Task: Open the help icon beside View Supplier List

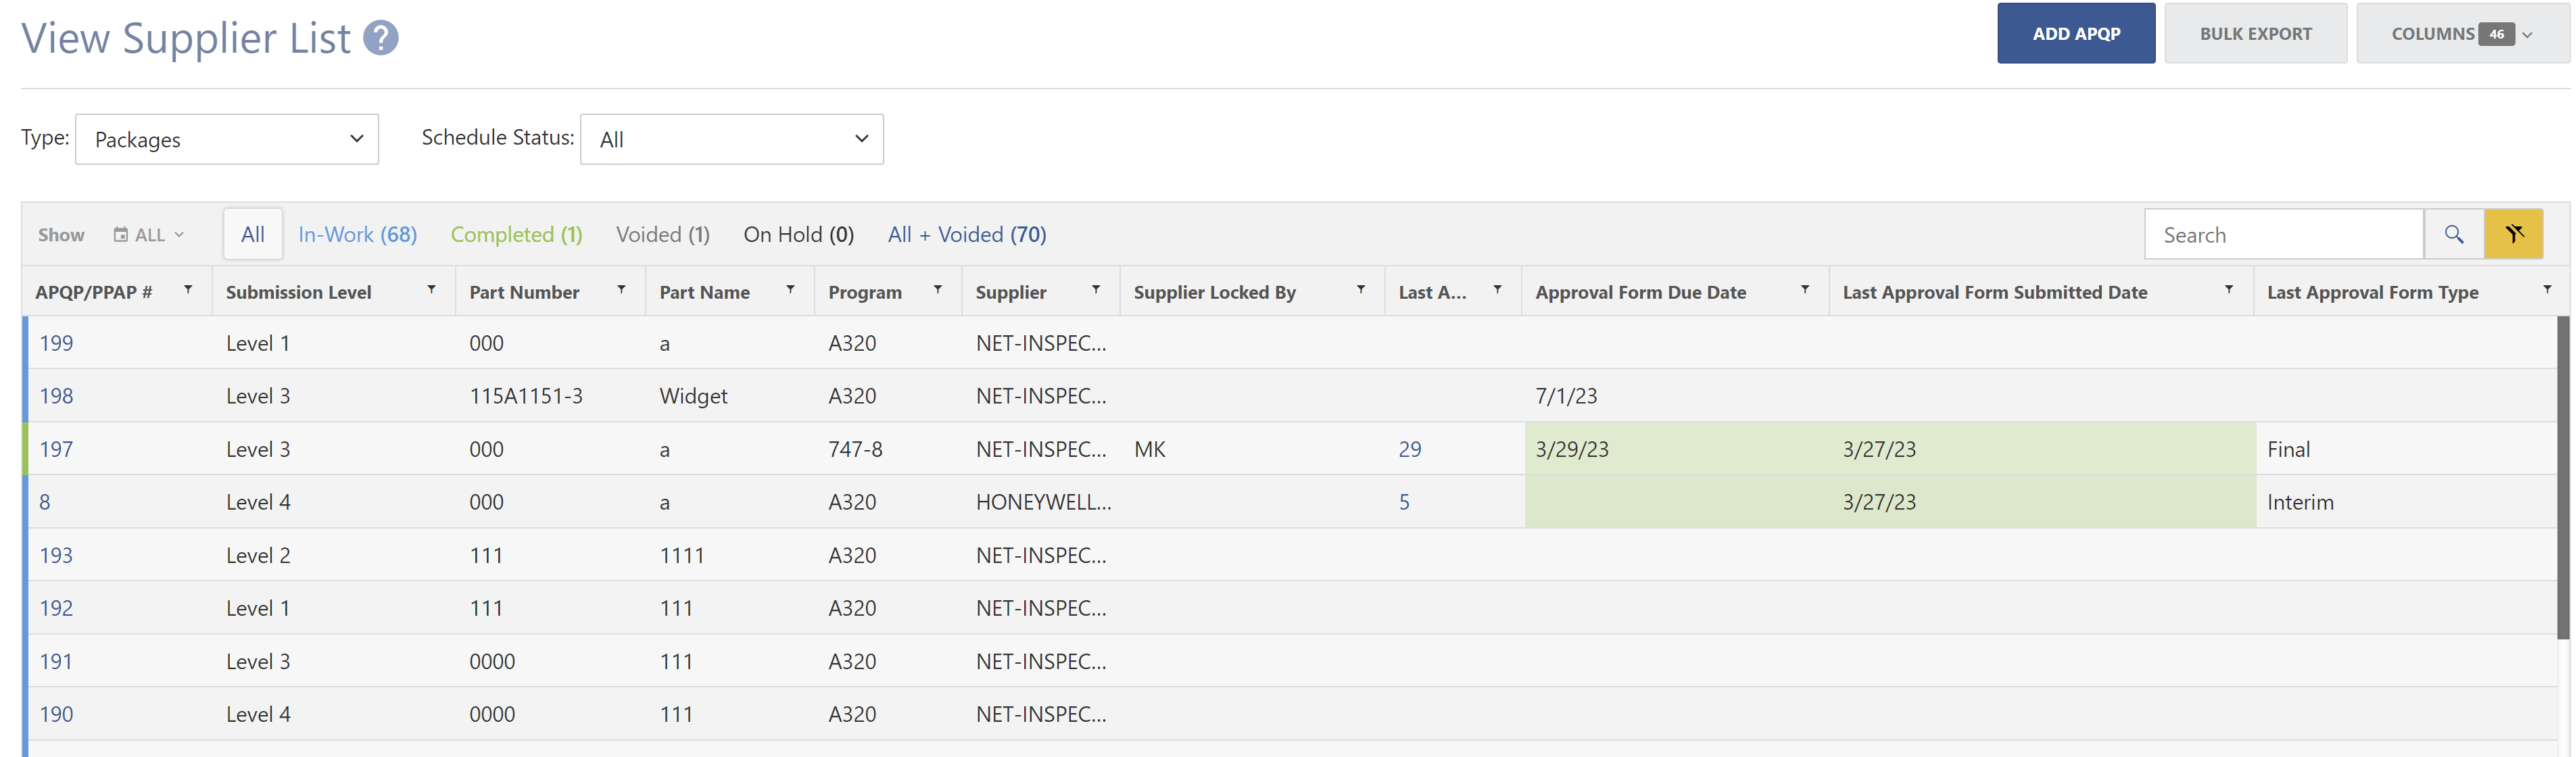Action: pyautogui.click(x=380, y=38)
